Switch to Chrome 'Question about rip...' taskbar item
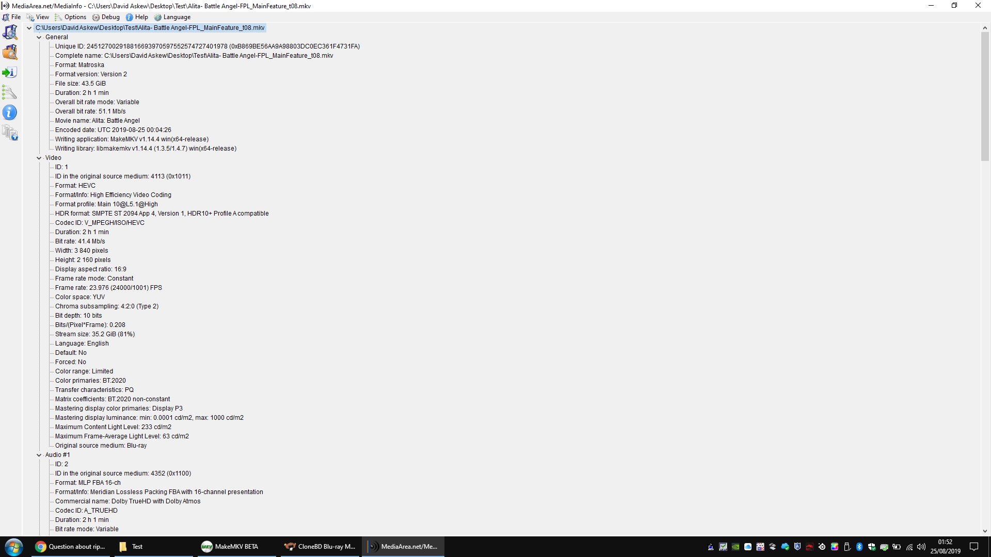Screen dimensions: 991x557 [x=71, y=547]
